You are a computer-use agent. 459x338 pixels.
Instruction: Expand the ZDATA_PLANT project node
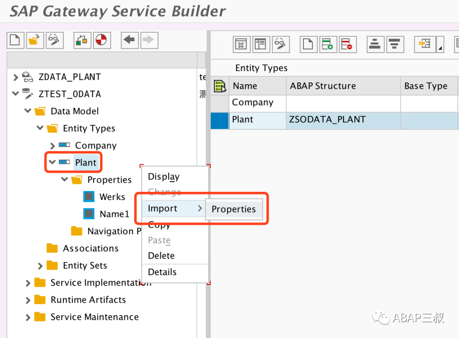pos(16,77)
